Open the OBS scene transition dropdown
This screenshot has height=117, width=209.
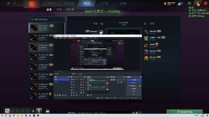click(117, 80)
